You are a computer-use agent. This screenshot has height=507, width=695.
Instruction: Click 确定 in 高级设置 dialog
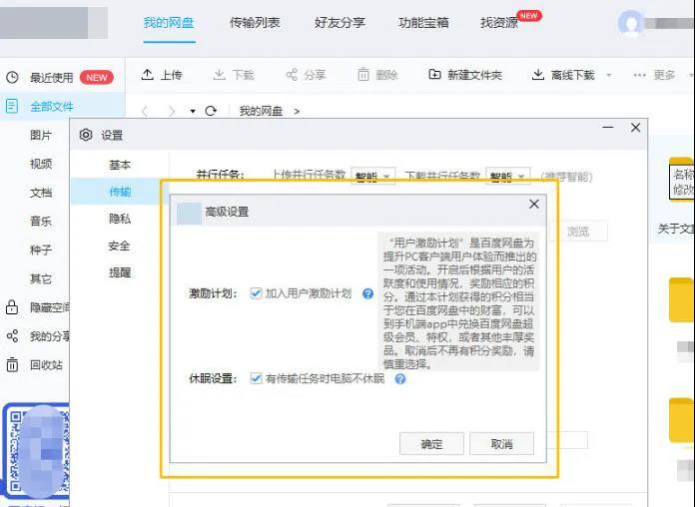pos(431,443)
